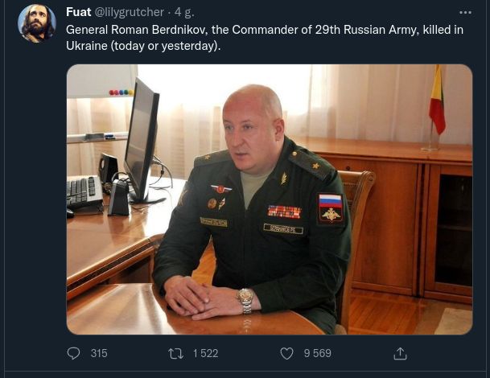Viewport: 490px width, 378px height.
Task: Open the three-dot more options menu
Action: pyautogui.click(x=465, y=13)
